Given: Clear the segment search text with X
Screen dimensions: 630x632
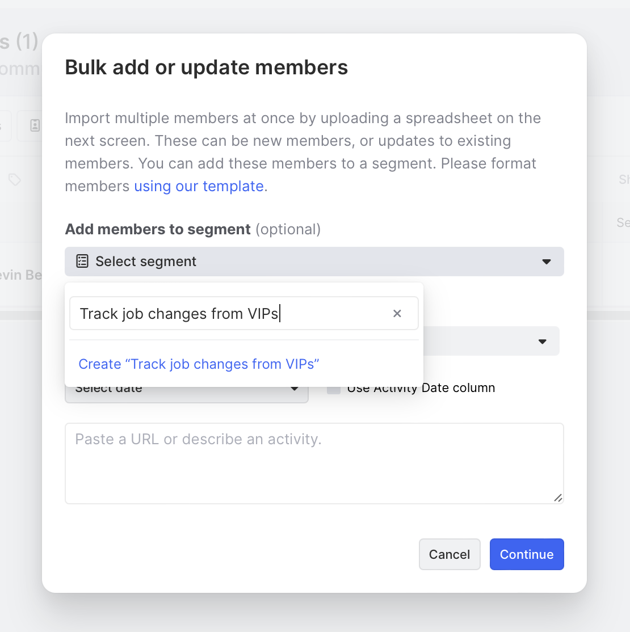Looking at the screenshot, I should [397, 314].
